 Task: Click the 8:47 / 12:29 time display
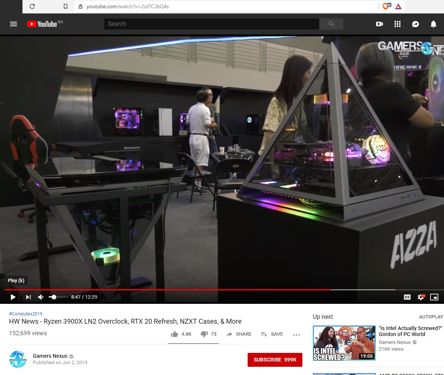click(x=84, y=297)
